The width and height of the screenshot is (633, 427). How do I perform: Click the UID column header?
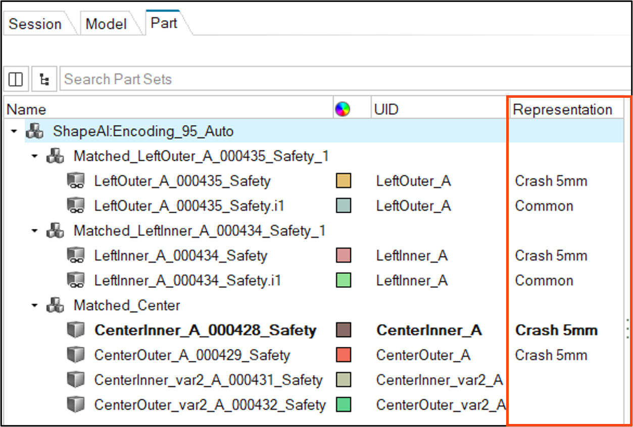pyautogui.click(x=386, y=109)
